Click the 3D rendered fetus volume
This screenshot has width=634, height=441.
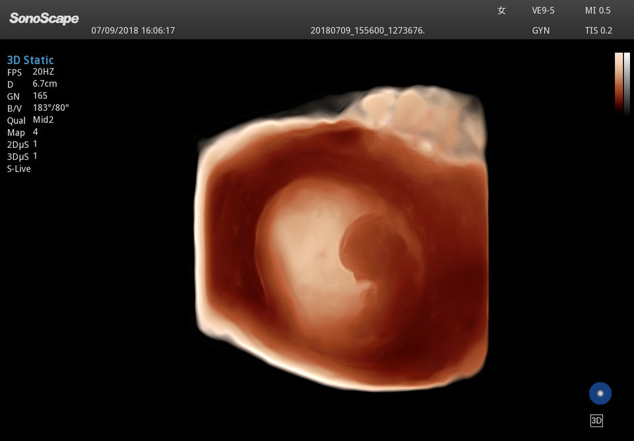(x=341, y=238)
